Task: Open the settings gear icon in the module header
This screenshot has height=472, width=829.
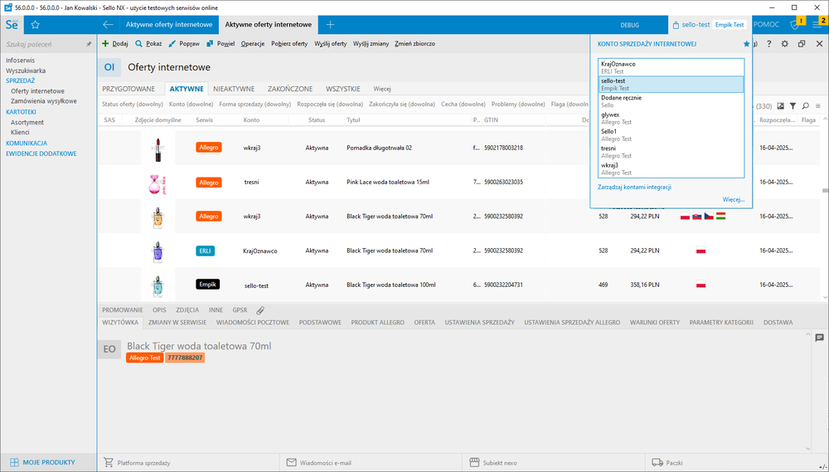Action: 785,44
